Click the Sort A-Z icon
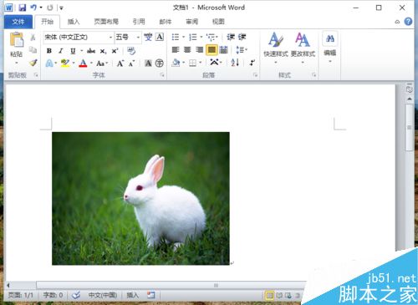The width and height of the screenshot is (418, 305). 235,63
